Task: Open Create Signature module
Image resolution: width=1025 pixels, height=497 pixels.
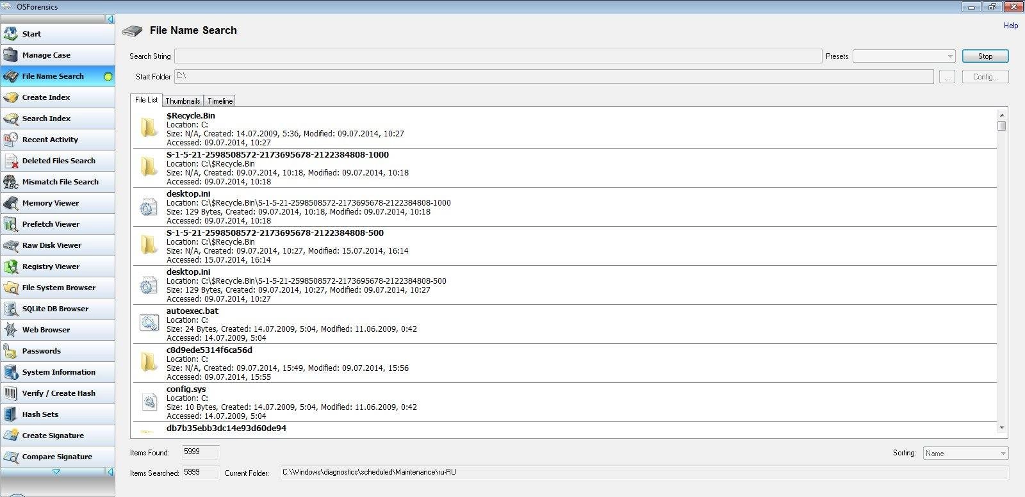Action: coord(58,436)
